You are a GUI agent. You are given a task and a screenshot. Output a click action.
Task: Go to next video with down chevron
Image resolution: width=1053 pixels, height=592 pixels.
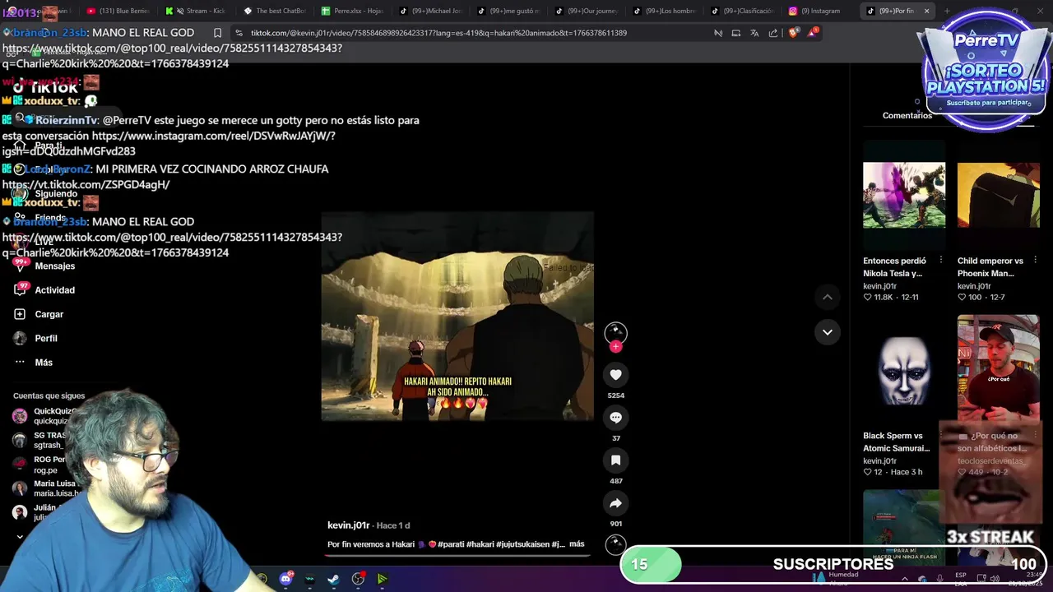click(x=828, y=332)
